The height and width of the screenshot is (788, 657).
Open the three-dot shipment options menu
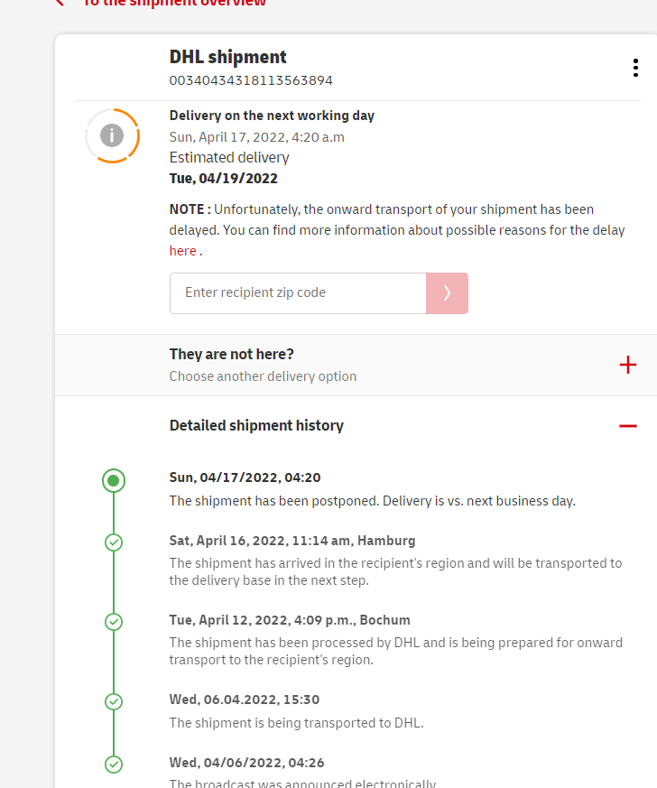click(636, 69)
